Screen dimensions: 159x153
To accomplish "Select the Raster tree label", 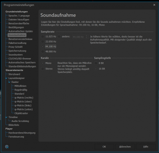I will click(15, 82).
